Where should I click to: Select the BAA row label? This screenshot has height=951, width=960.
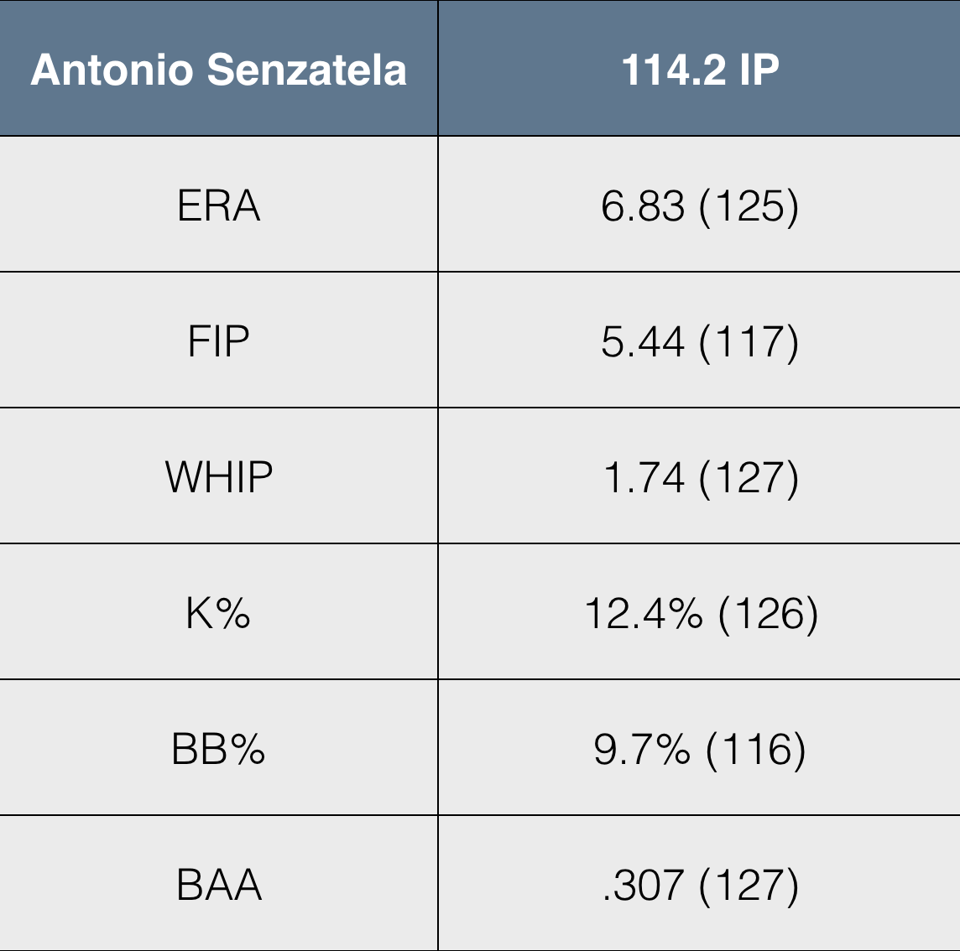218,885
